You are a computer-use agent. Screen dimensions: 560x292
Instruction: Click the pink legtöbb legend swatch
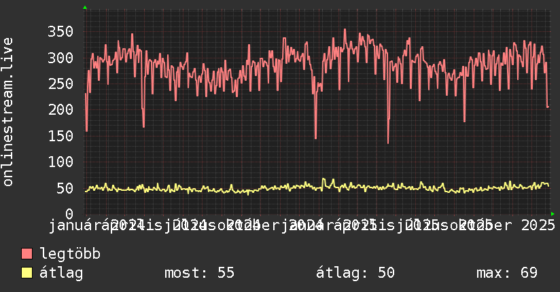[27, 254]
